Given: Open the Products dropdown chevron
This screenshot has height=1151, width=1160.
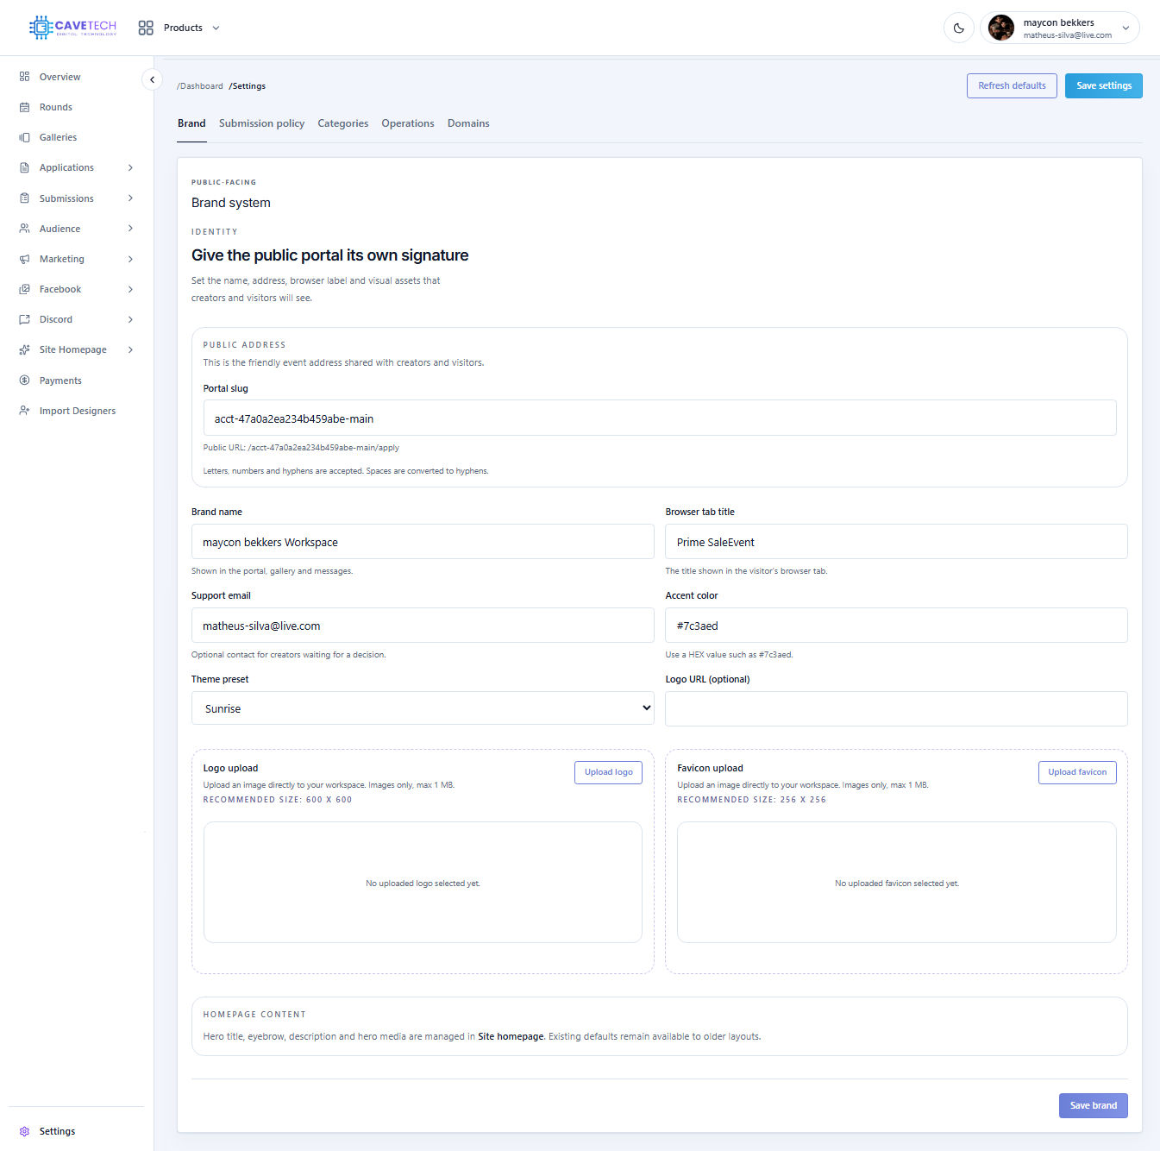Looking at the screenshot, I should point(216,28).
